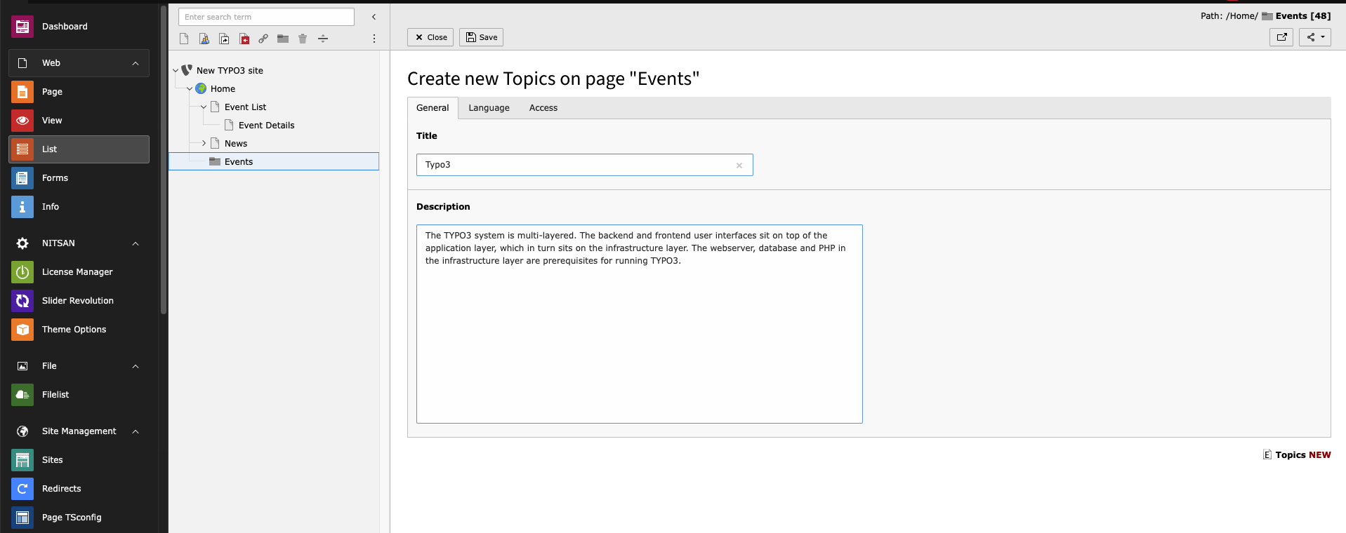Click the Theme Options module icon
1346x533 pixels.
(22, 330)
